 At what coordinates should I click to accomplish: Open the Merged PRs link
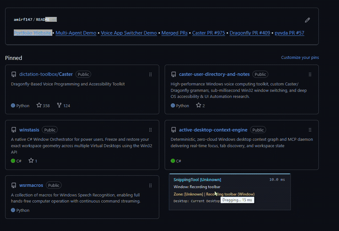point(175,33)
